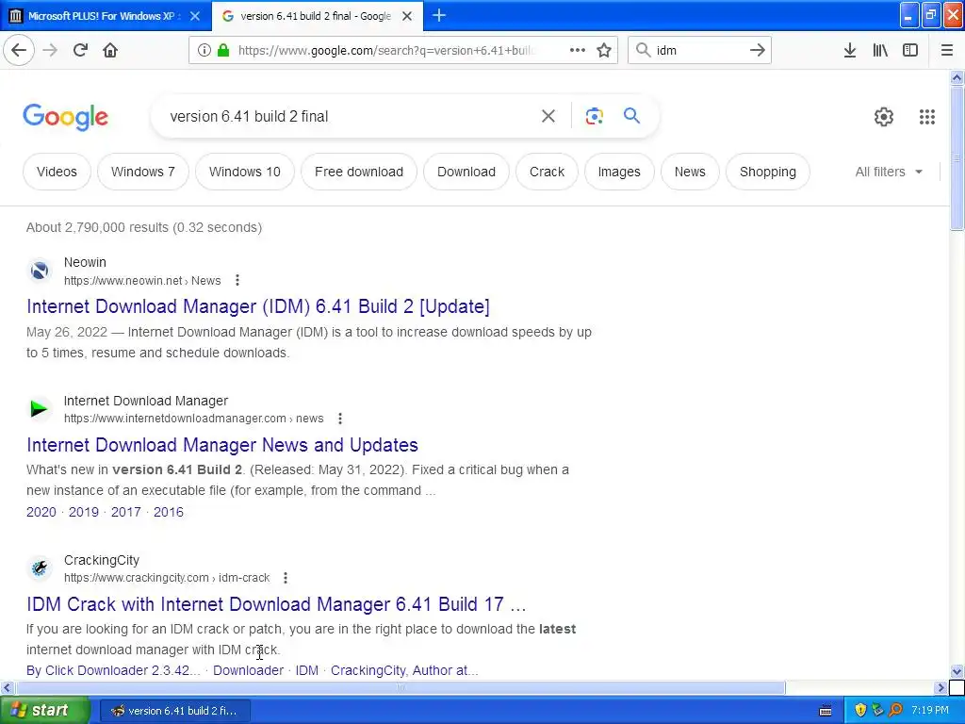The image size is (965, 724).
Task: Click the CrackingCity site favicon
Action: [40, 568]
